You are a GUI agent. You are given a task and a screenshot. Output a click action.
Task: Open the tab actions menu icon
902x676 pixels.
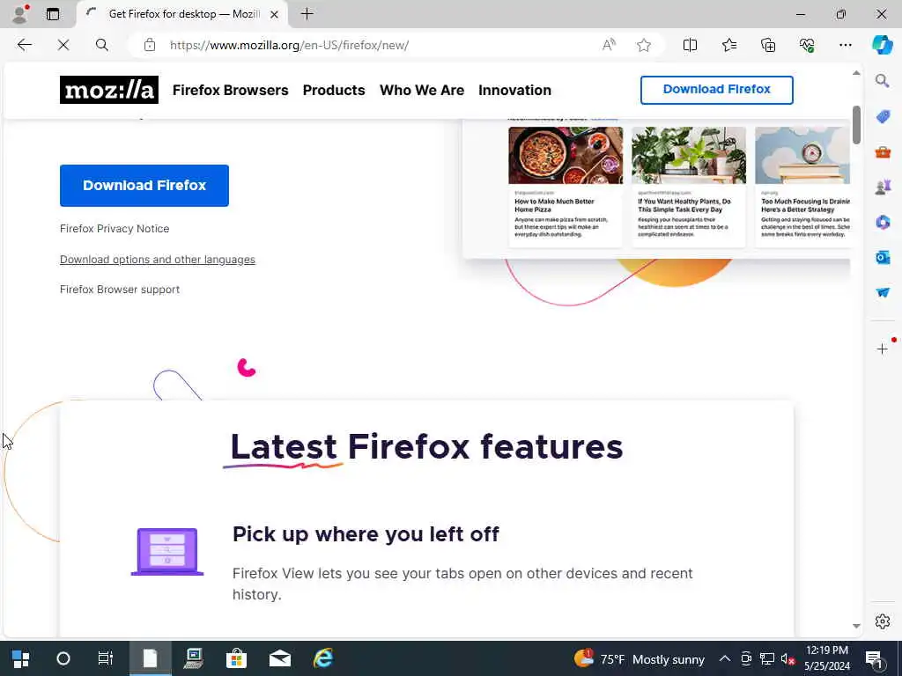click(53, 14)
